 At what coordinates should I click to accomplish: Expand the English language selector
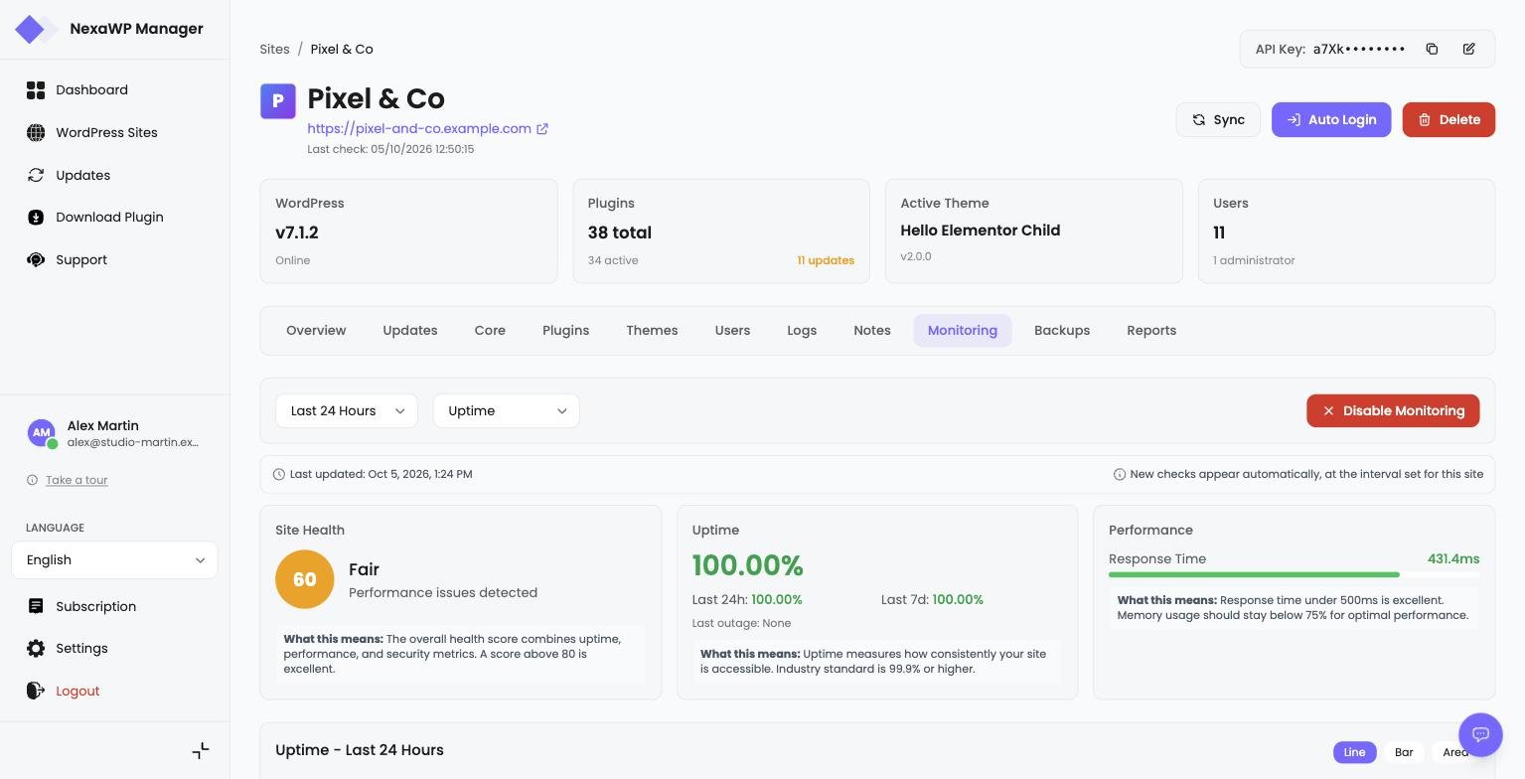(114, 560)
